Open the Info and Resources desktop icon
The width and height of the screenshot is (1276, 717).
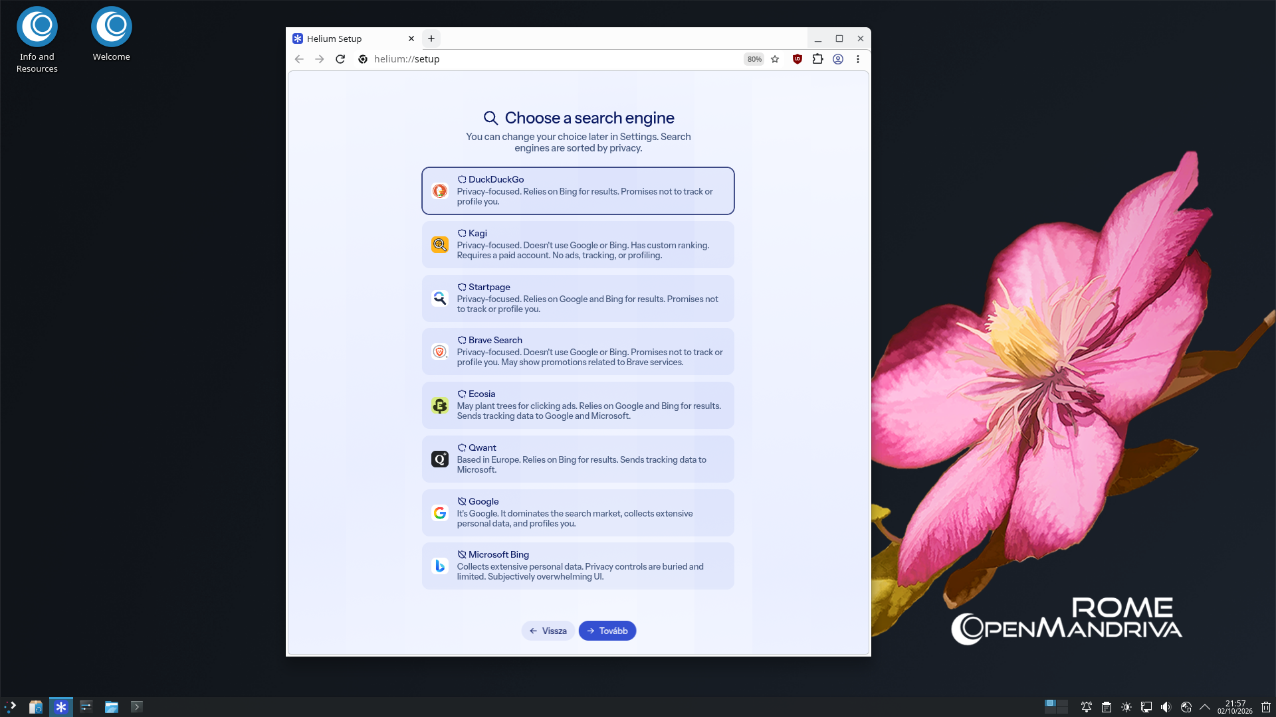click(37, 40)
